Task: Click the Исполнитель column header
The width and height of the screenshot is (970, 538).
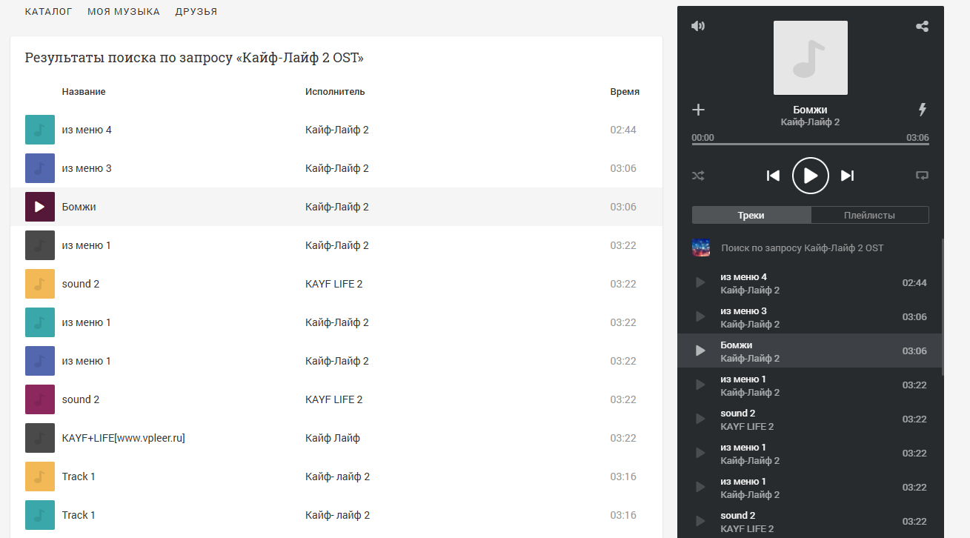Action: 335,92
